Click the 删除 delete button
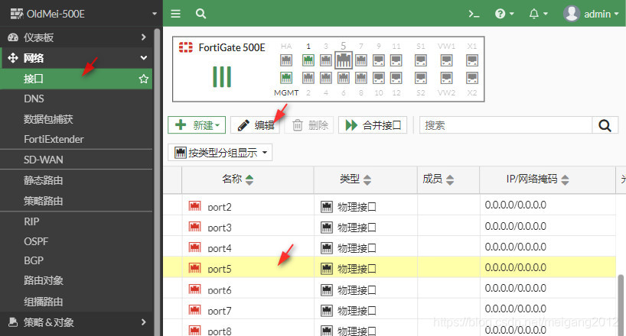This screenshot has height=336, width=626. [309, 125]
